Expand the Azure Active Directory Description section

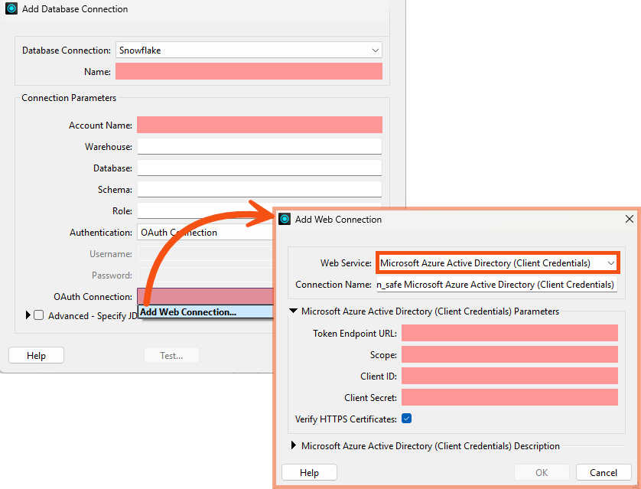click(x=294, y=445)
